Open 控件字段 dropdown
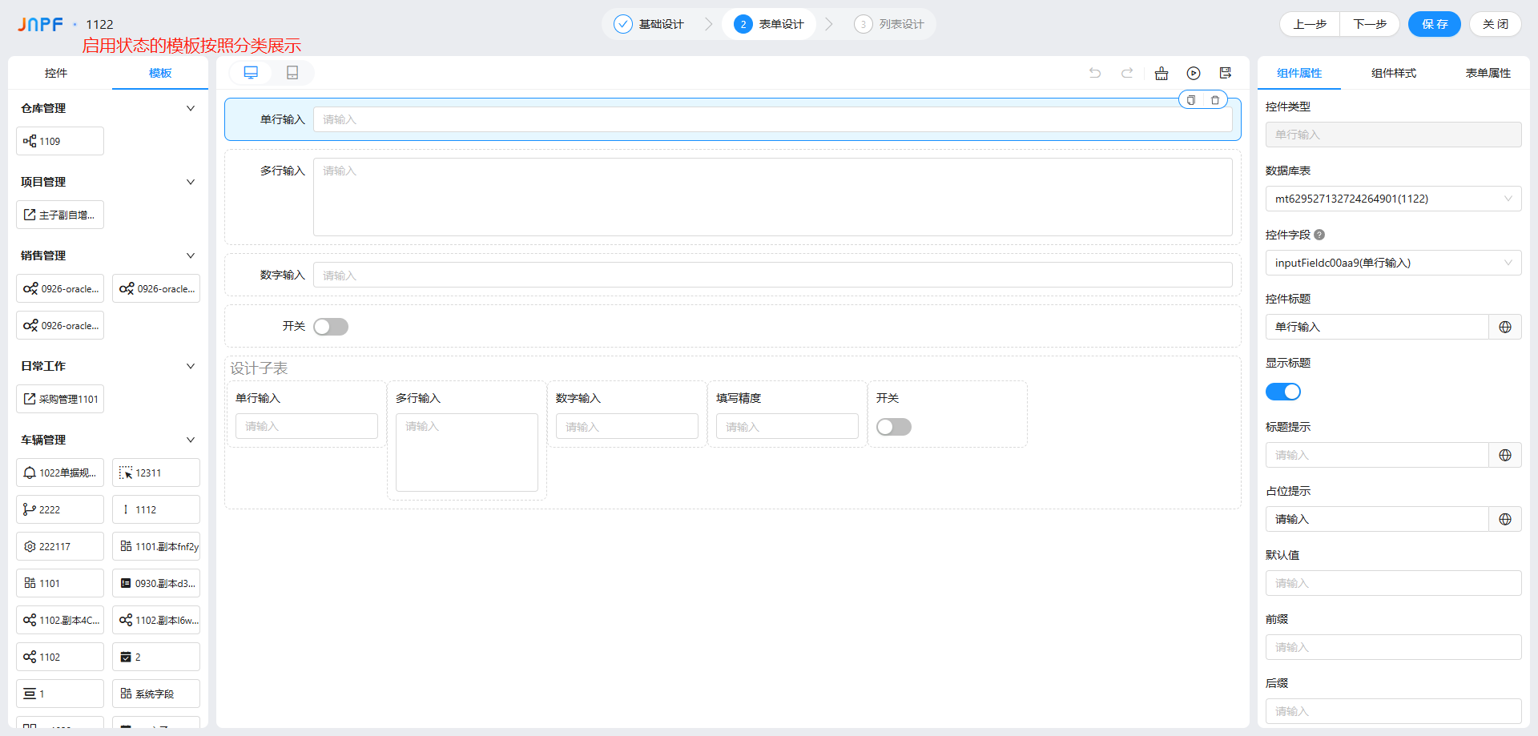The width and height of the screenshot is (1538, 736). coord(1394,263)
